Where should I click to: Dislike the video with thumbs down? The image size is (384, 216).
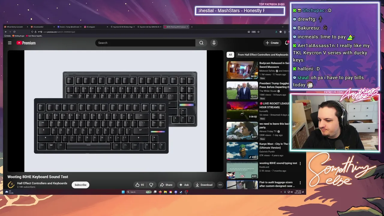(151, 185)
